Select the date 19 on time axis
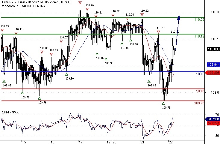 click(x=108, y=142)
